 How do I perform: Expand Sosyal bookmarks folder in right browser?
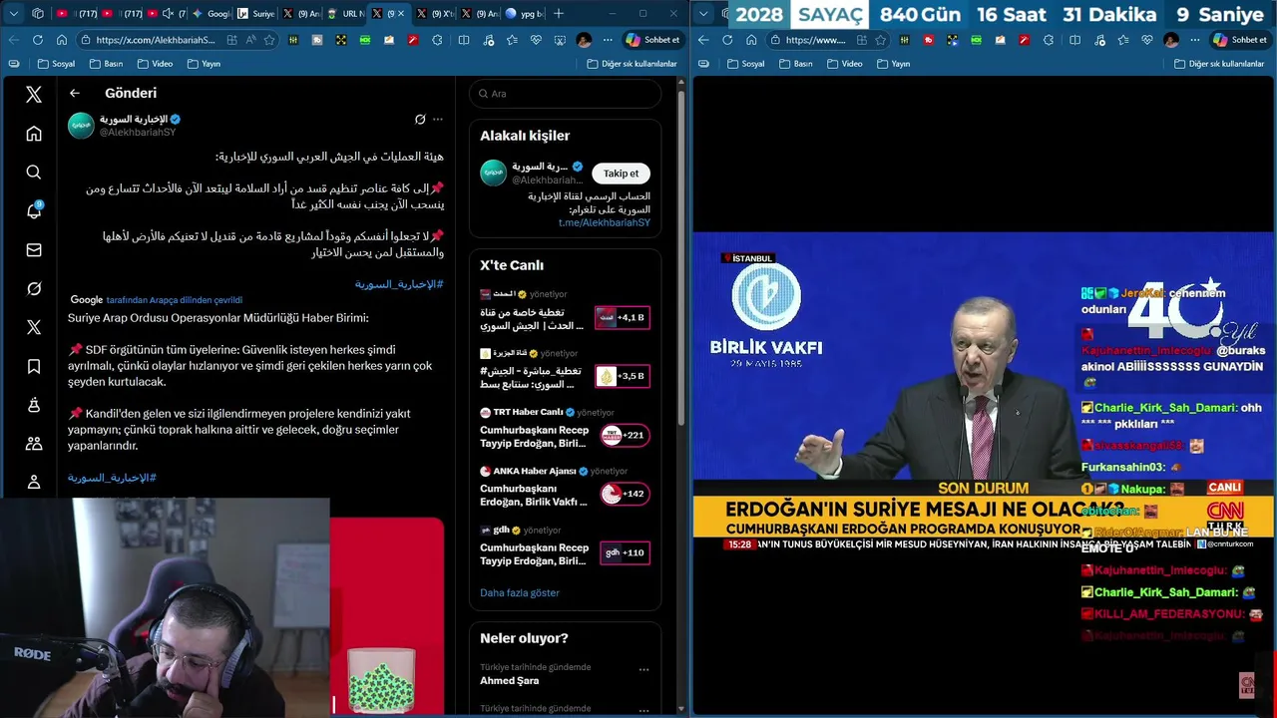pyautogui.click(x=745, y=64)
